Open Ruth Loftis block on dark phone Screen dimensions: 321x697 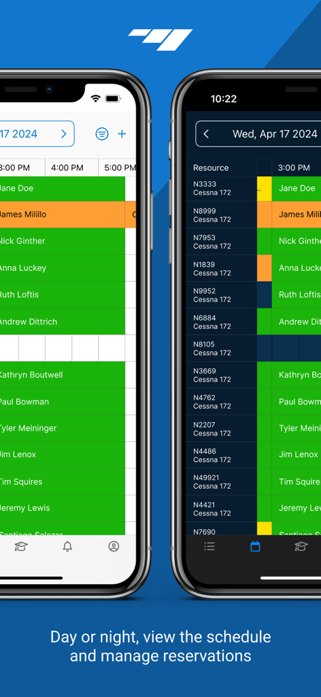click(x=297, y=295)
